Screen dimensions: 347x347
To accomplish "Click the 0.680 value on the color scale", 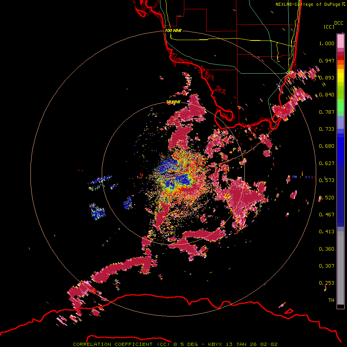I will click(x=327, y=146).
